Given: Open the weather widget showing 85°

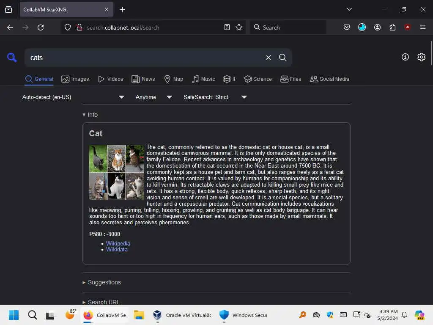Looking at the screenshot, I should (71, 315).
